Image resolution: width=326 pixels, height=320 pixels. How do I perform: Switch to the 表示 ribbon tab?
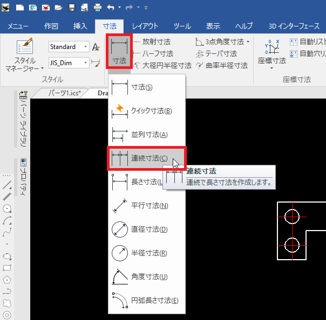213,26
